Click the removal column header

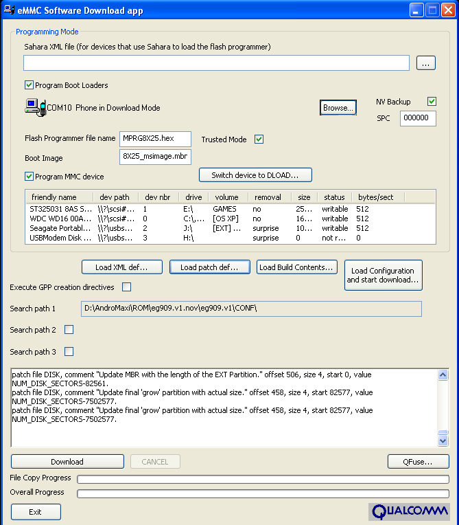pyautogui.click(x=270, y=197)
